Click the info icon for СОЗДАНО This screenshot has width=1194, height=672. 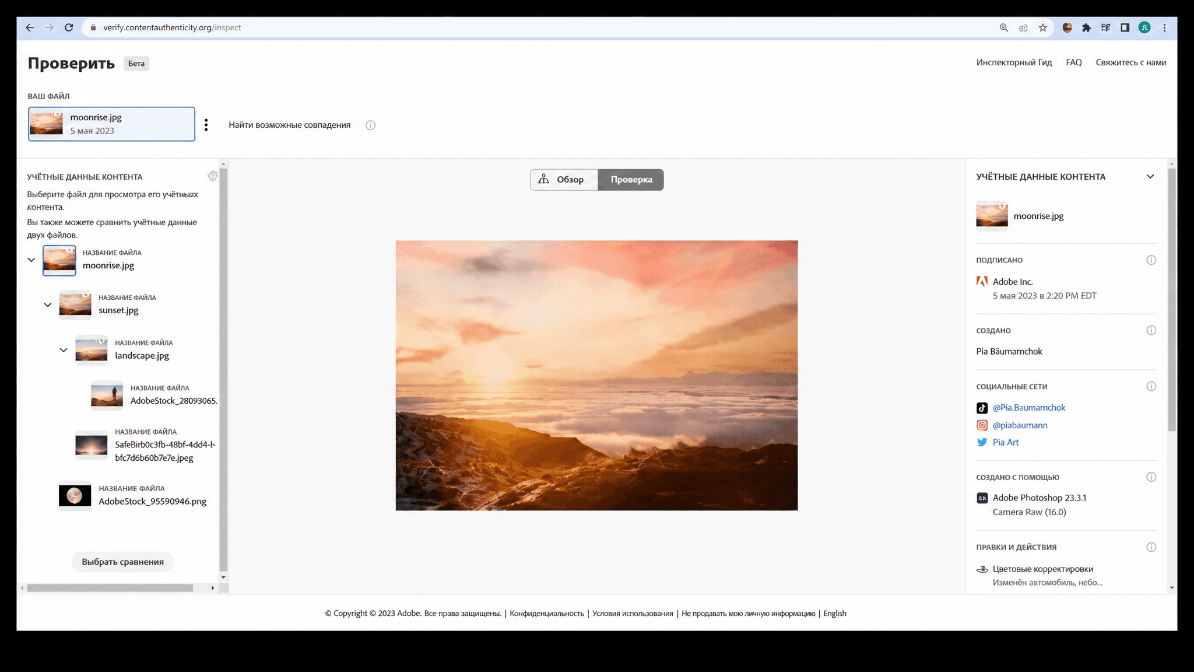[1151, 330]
